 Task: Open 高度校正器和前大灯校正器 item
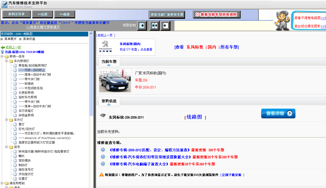click(x=37, y=143)
